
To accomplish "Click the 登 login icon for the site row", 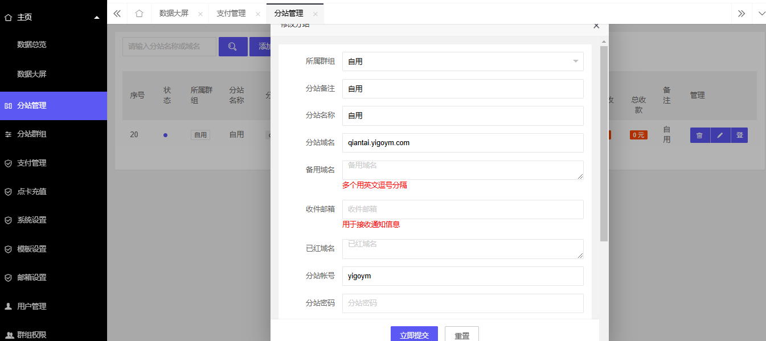I will (739, 135).
